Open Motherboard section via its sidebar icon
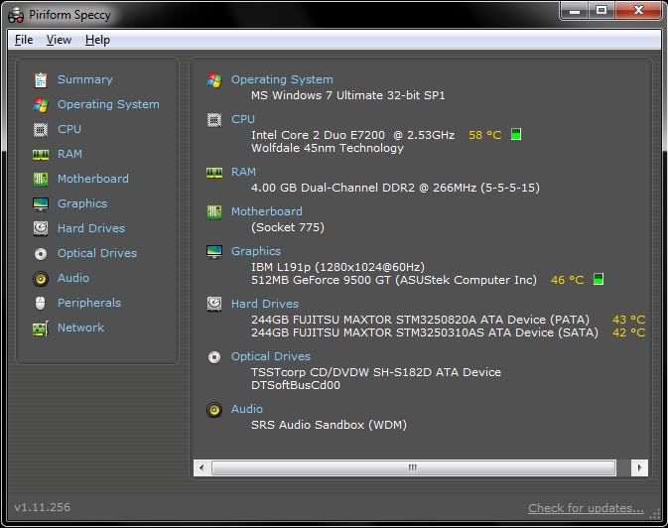668x528 pixels. click(x=41, y=179)
